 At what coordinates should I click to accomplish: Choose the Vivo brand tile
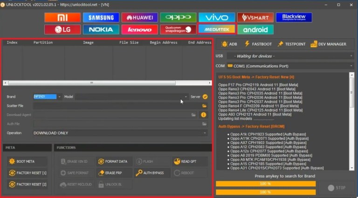point(217,18)
